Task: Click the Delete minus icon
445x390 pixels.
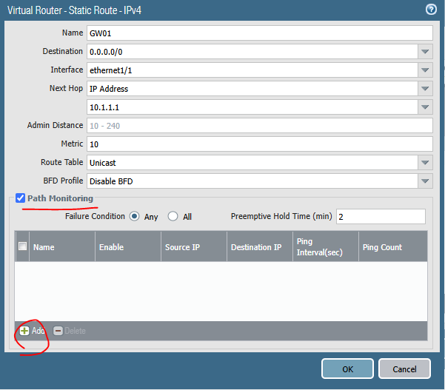Action: coord(58,331)
